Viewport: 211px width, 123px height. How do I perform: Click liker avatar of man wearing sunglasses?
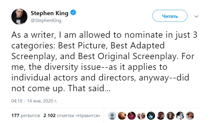coord(161,115)
